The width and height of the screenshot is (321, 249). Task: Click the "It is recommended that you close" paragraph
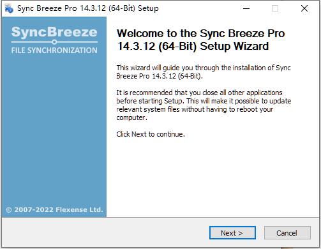[204, 105]
